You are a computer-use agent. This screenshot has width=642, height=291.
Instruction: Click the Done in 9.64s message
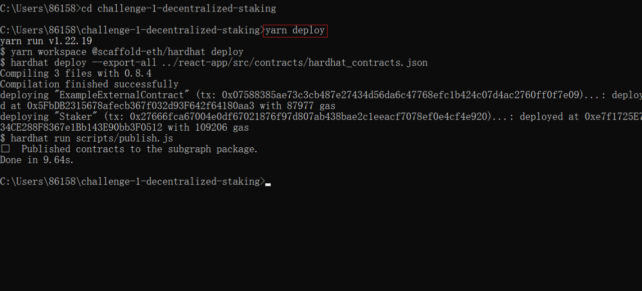tap(38, 160)
